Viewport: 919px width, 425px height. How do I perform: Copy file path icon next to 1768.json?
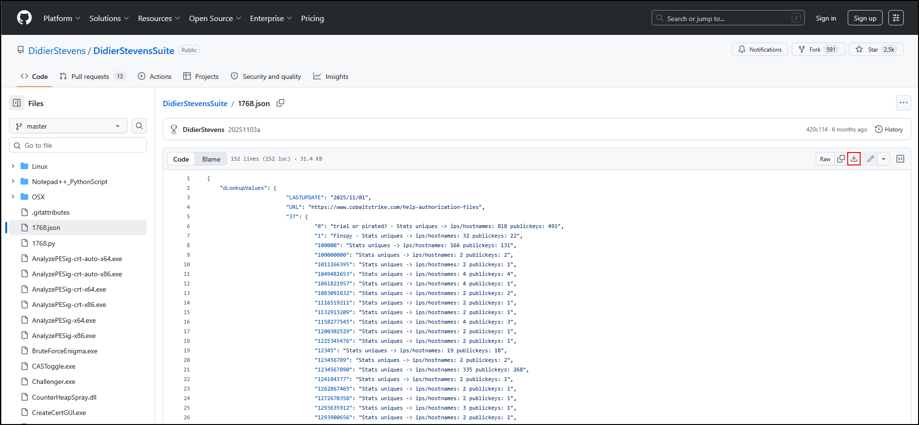(x=280, y=103)
